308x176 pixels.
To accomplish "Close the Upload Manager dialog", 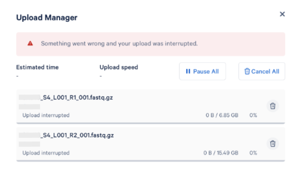I will click(x=282, y=14).
